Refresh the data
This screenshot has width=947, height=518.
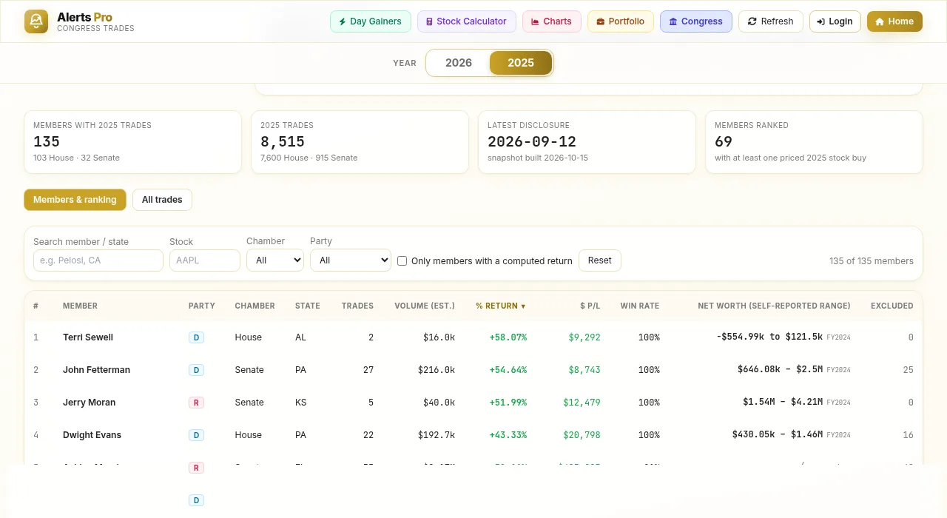(770, 21)
